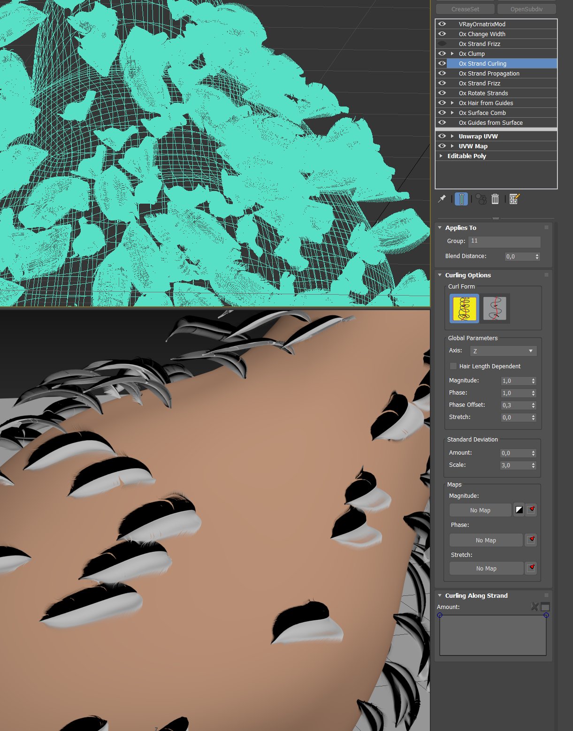Viewport: 573px width, 731px height.
Task: Toggle Show End Result button
Action: pos(461,199)
